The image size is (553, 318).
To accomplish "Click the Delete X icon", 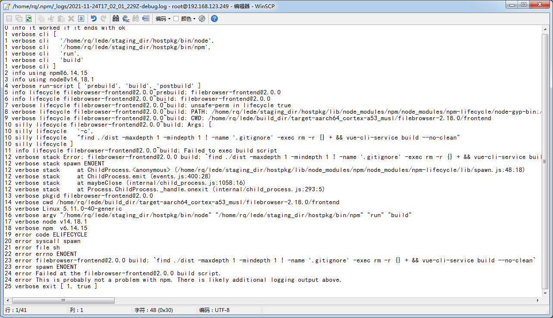I will pos(71,19).
